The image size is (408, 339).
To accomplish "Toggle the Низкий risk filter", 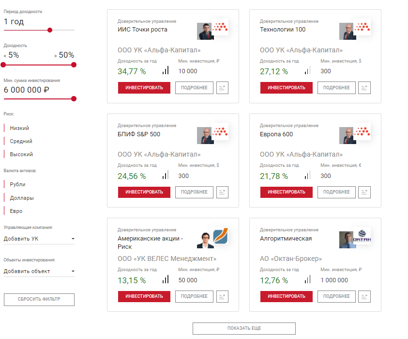I will click(x=19, y=128).
